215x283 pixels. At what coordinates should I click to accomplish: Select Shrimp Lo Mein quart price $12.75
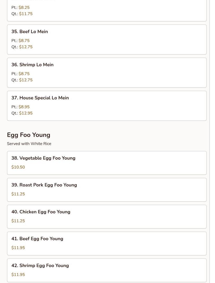[26, 80]
